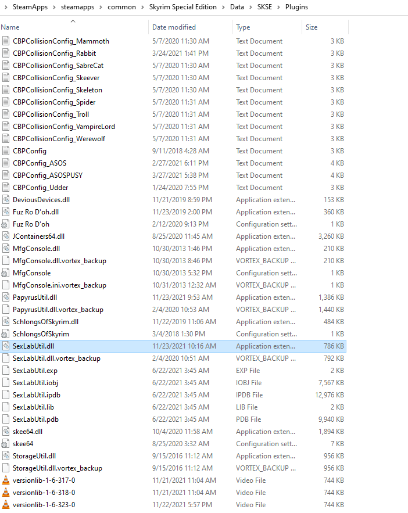Click the CBPConfig_ASOSPUSY file icon

tap(6, 175)
